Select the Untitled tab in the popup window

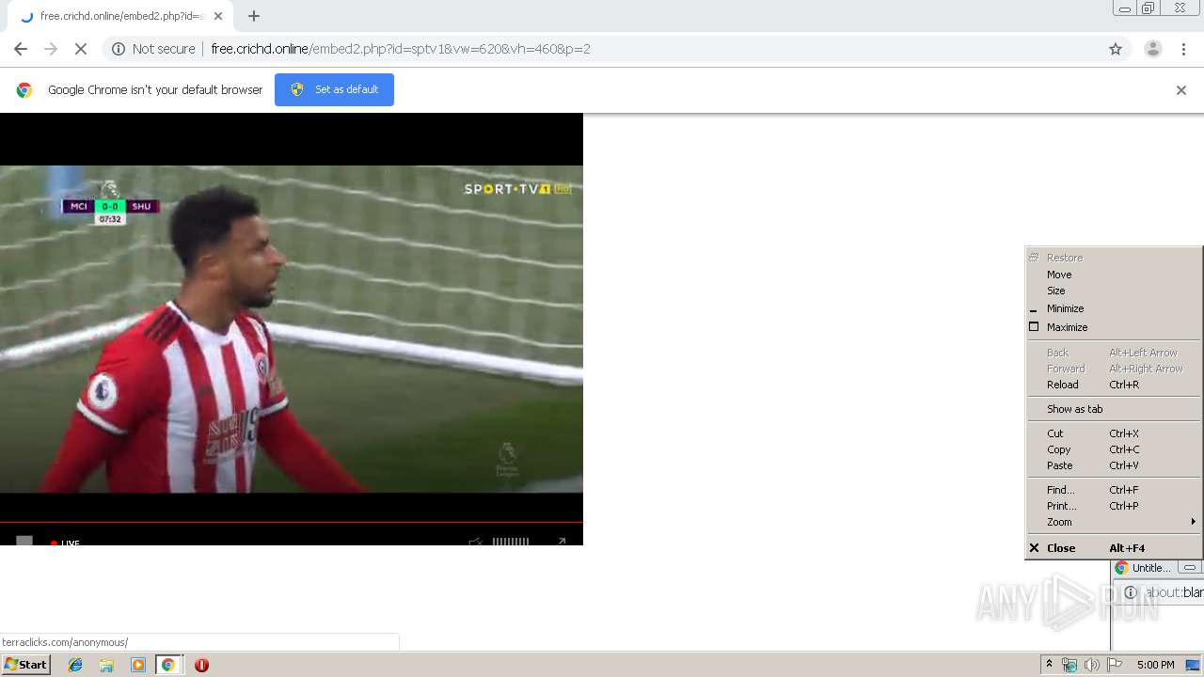[1144, 568]
